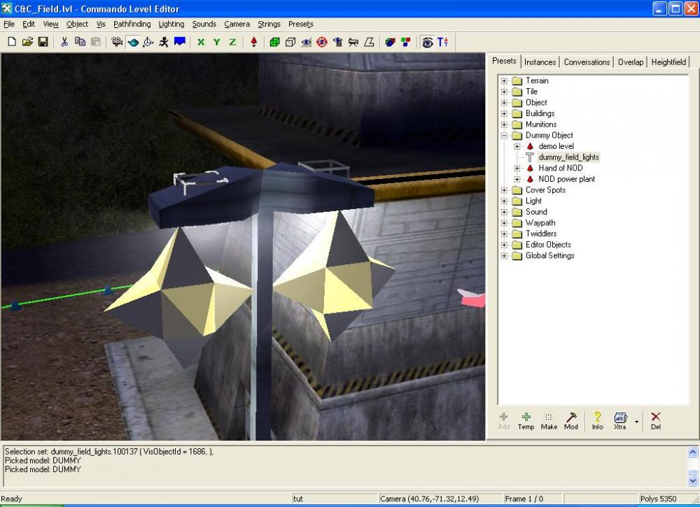Toggle the green Z axis restriction
The height and width of the screenshot is (507, 700).
click(232, 42)
